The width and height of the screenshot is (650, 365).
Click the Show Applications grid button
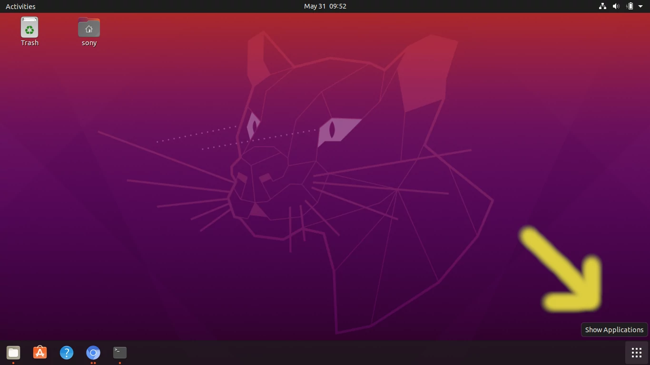point(637,353)
